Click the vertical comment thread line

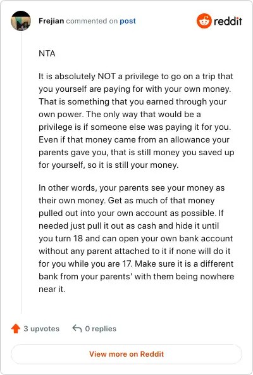click(x=22, y=172)
